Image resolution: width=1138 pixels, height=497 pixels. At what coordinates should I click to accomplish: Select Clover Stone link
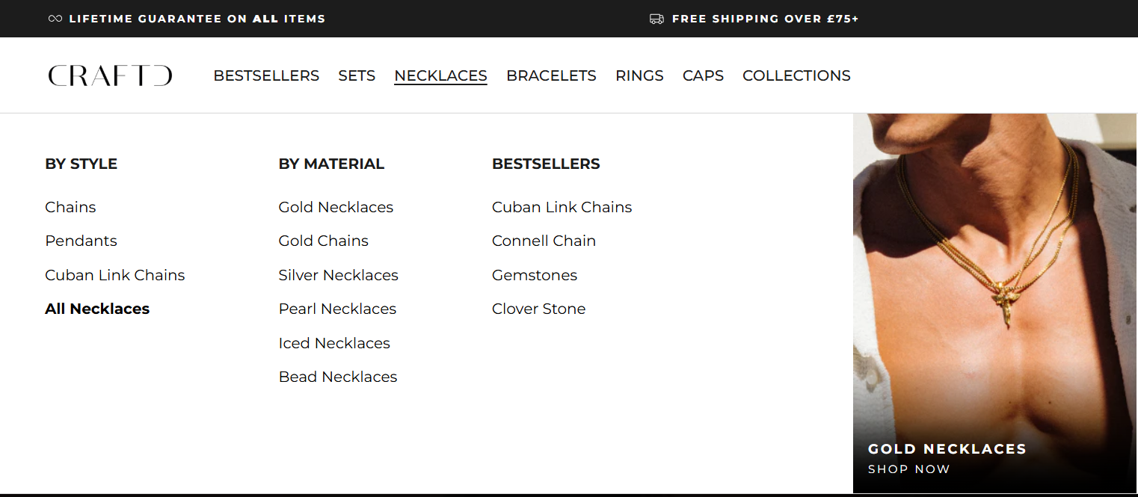pos(538,309)
